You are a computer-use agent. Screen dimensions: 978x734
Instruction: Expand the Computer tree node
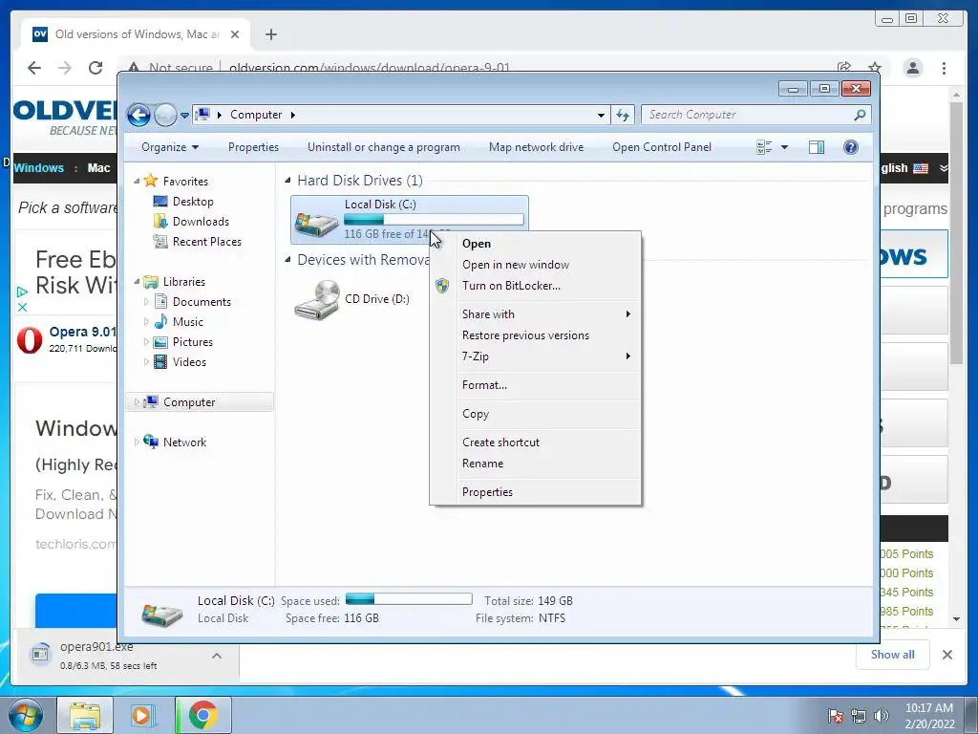[x=137, y=402]
